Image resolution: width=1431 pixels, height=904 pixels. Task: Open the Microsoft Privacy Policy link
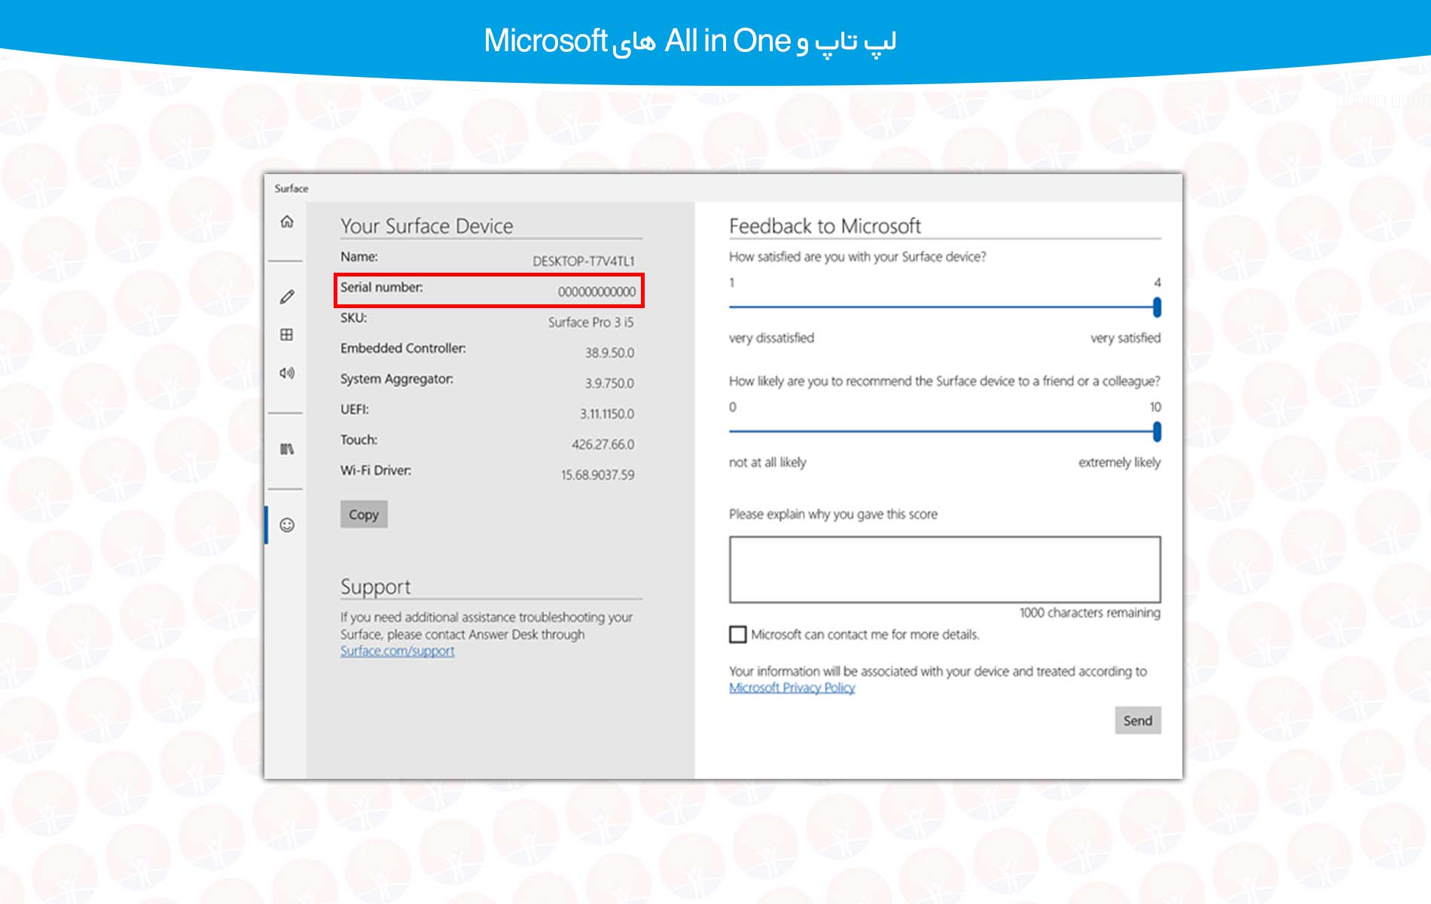(792, 688)
